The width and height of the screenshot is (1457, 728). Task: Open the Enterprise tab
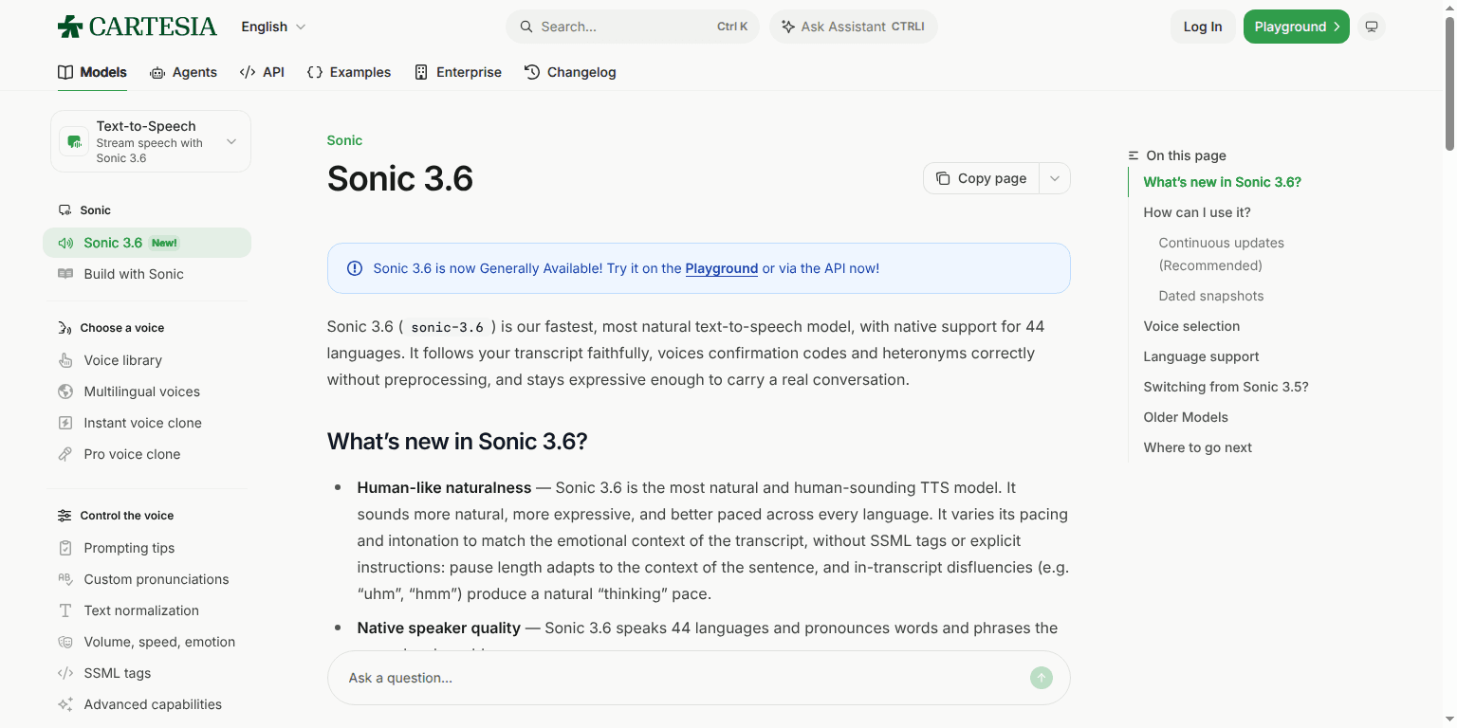458,72
